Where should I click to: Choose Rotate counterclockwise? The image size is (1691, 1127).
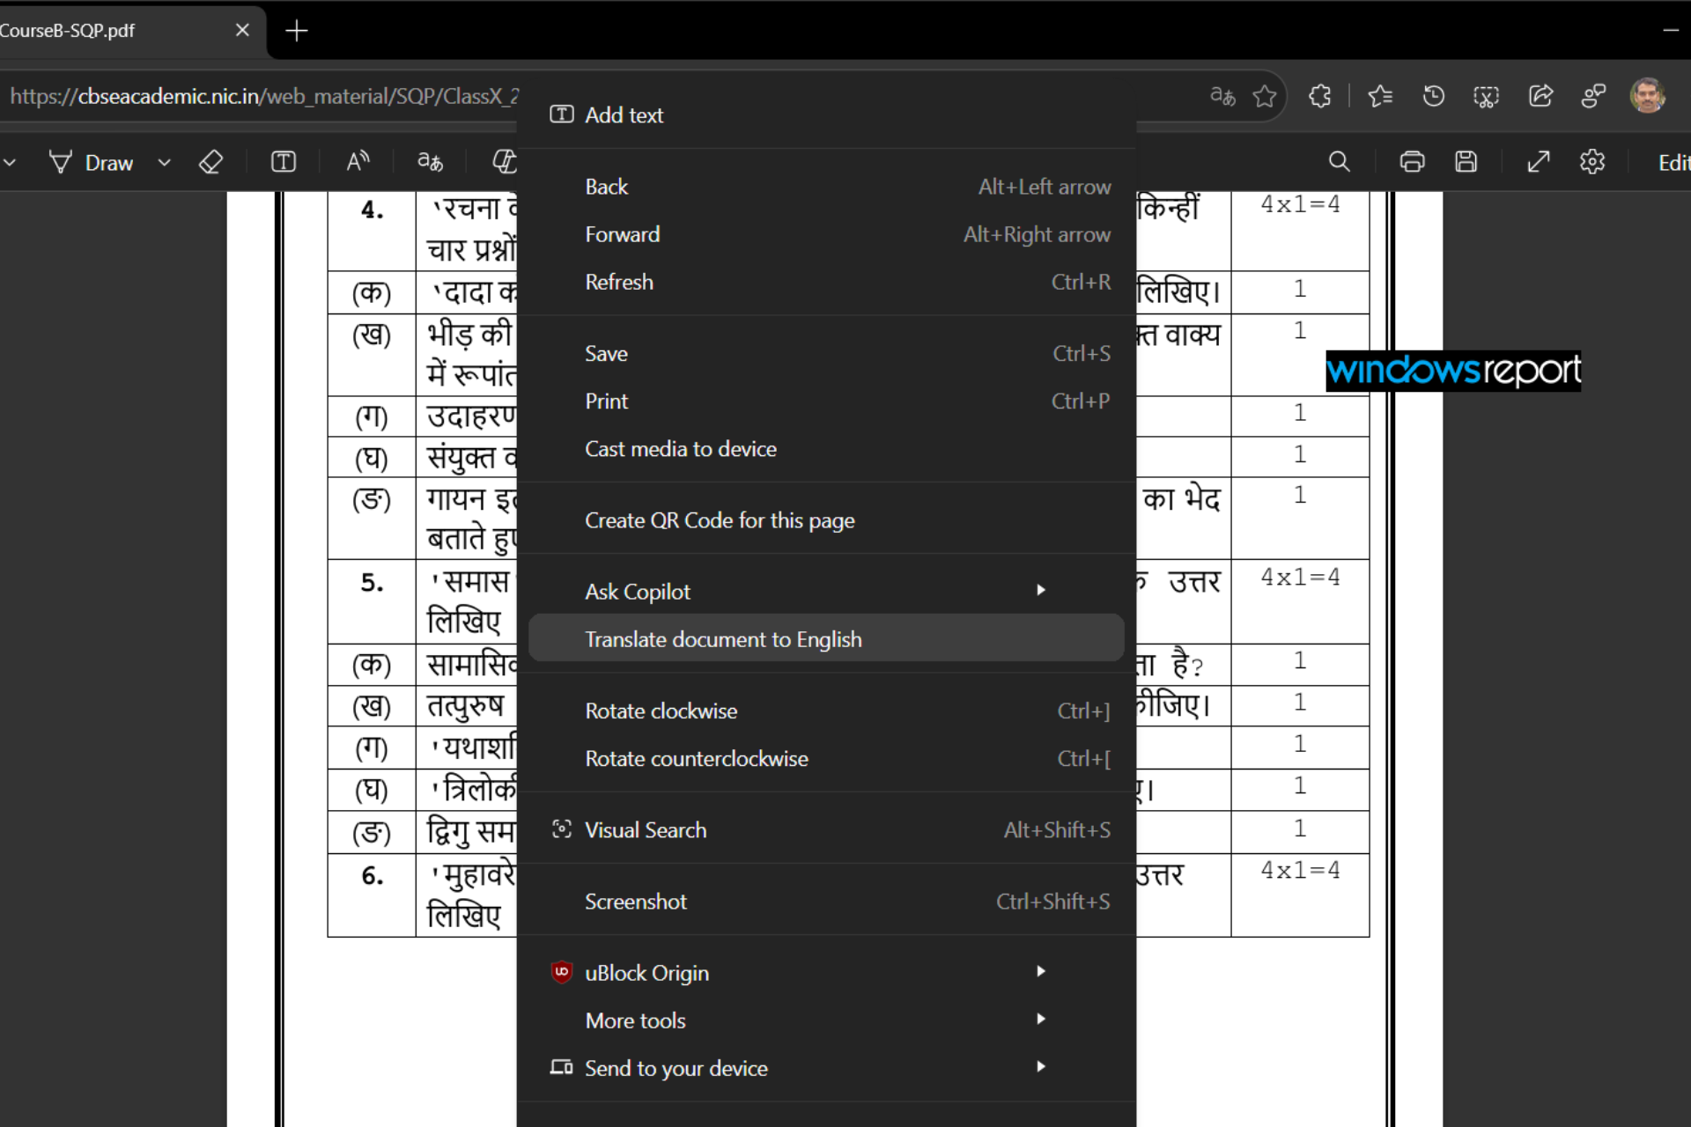(x=826, y=758)
